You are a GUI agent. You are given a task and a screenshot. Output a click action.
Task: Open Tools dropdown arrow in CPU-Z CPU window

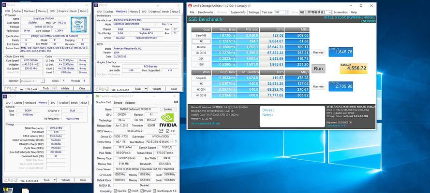point(54,88)
